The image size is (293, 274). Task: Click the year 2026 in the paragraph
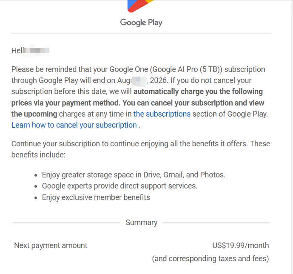click(x=158, y=80)
